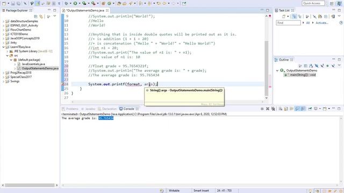The image size is (344, 193).
Task: Click Clear Console icon
Action: (x=281, y=109)
